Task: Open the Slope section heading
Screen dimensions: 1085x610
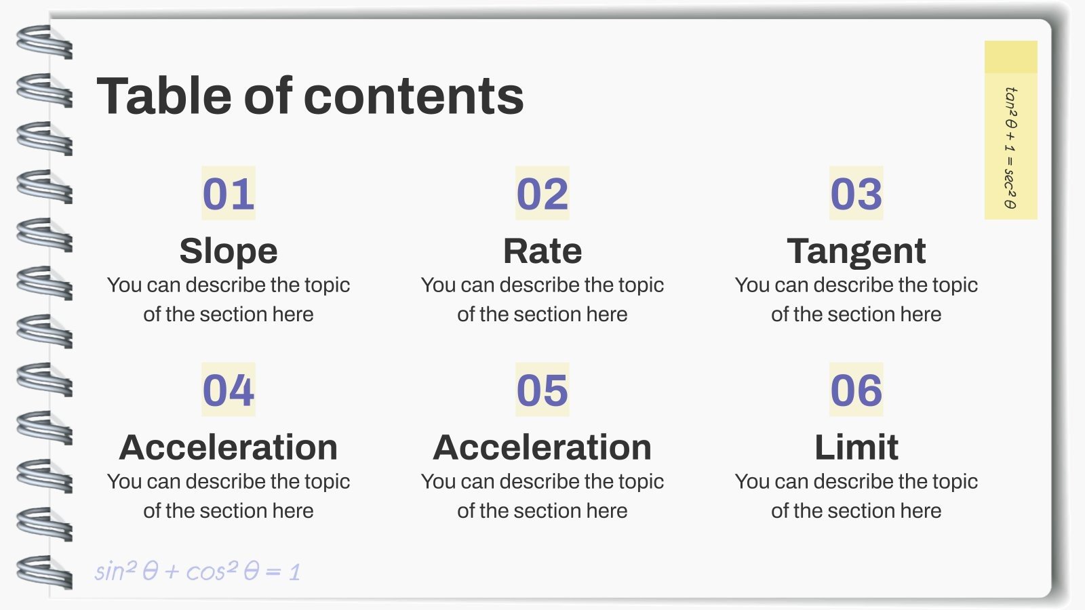Action: [x=229, y=251]
